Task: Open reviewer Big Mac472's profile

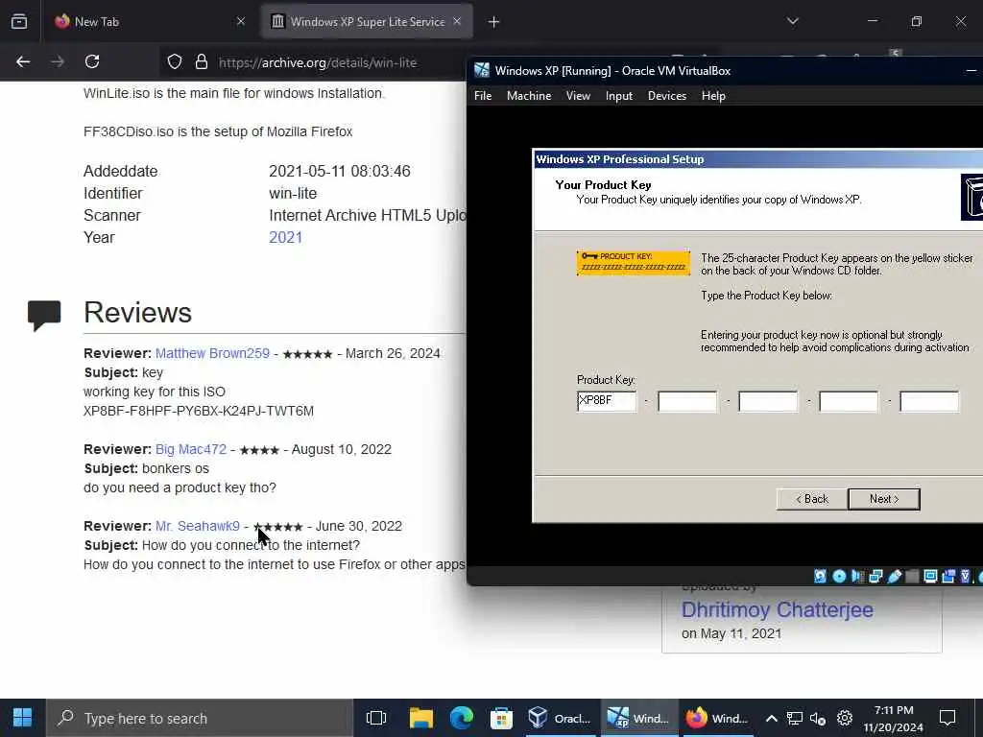Action: (191, 449)
